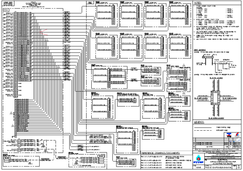Click the "TO AT BOTTOM LOCATION" label

coord(216,118)
